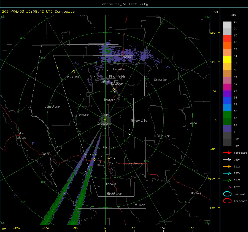The image size is (248, 232).
Task: Click the Banff town label
Action: [x=45, y=154]
